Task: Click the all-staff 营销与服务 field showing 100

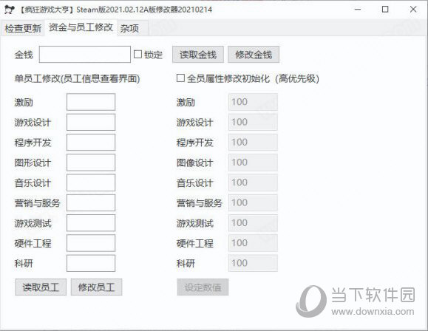Action: 253,202
